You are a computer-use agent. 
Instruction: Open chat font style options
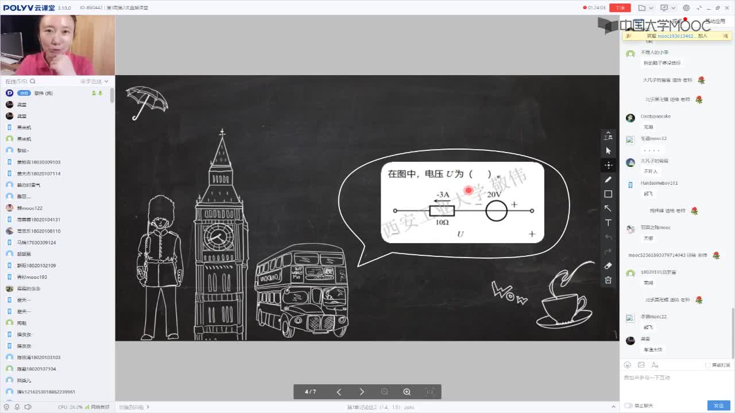point(655,365)
